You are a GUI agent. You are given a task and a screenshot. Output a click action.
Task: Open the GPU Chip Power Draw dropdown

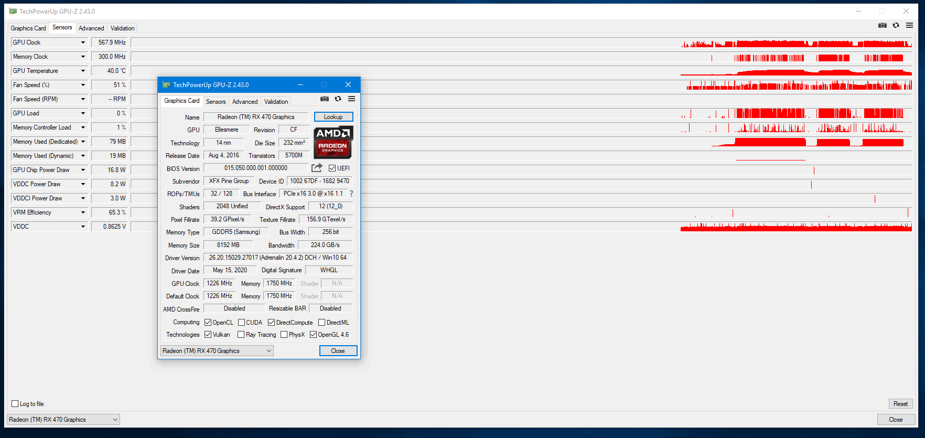click(83, 170)
